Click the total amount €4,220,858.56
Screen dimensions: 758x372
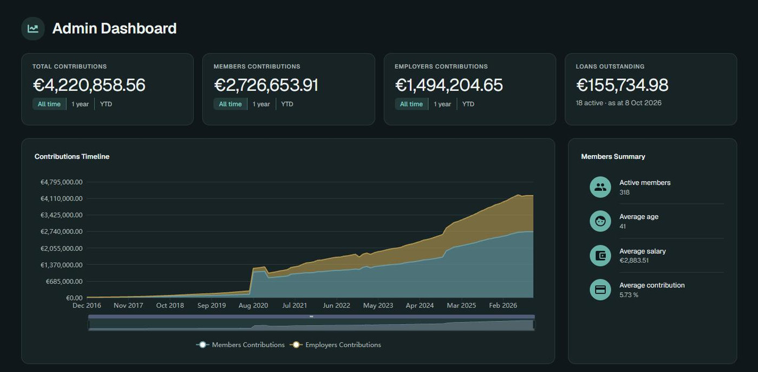pyautogui.click(x=89, y=85)
